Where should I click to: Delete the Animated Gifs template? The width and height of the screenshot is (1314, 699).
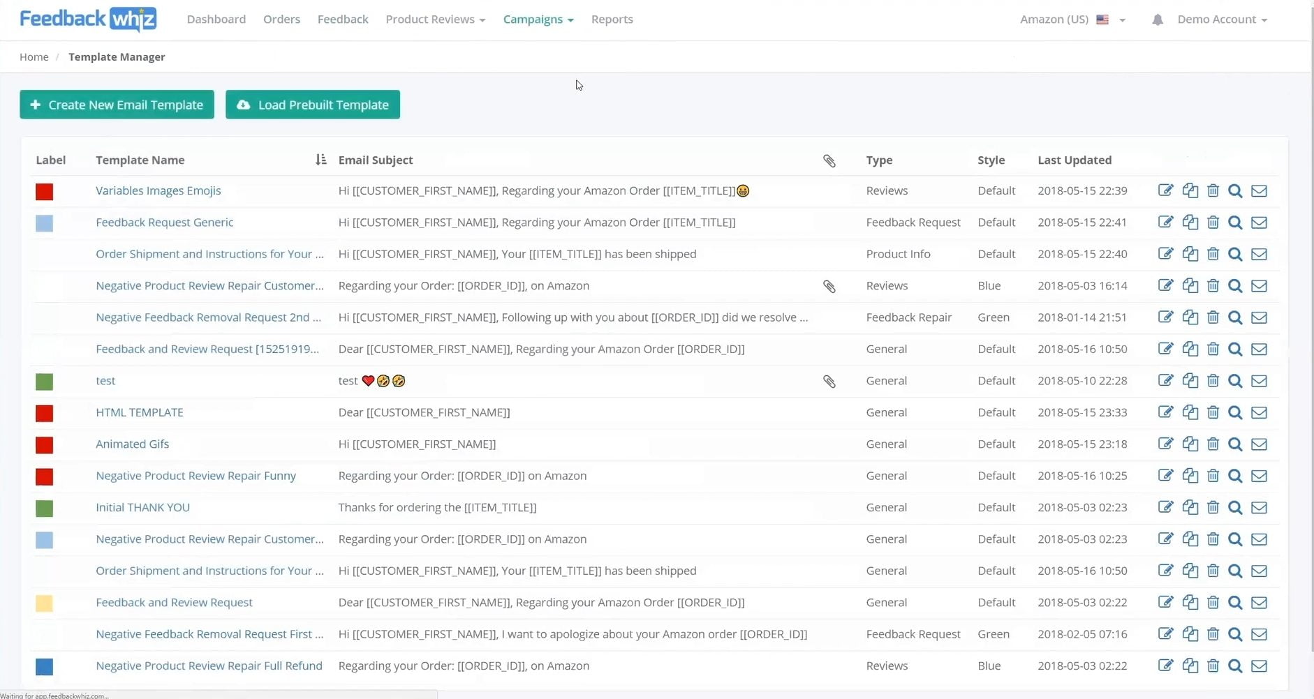point(1213,444)
